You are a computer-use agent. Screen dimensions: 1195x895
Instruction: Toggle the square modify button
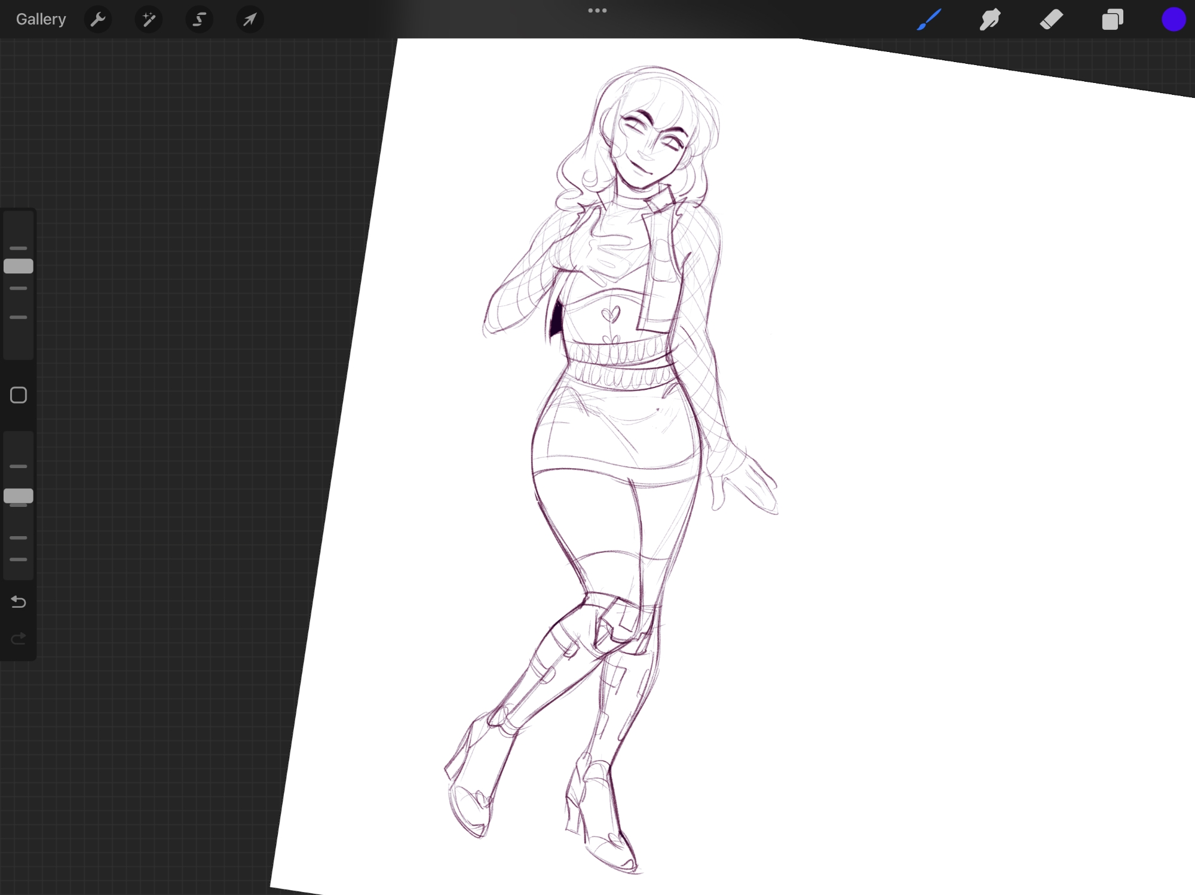pos(19,395)
